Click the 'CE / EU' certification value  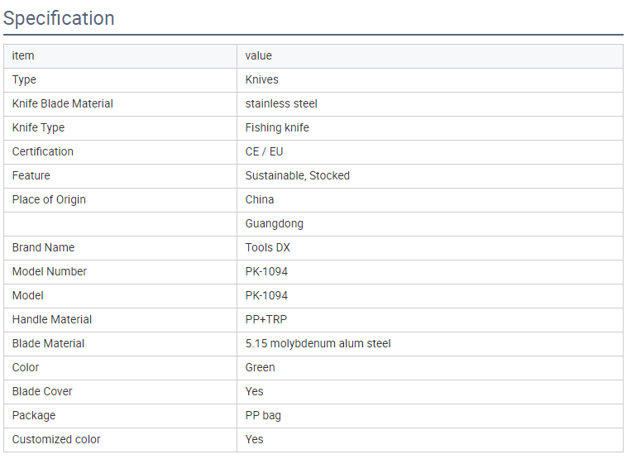coord(264,151)
